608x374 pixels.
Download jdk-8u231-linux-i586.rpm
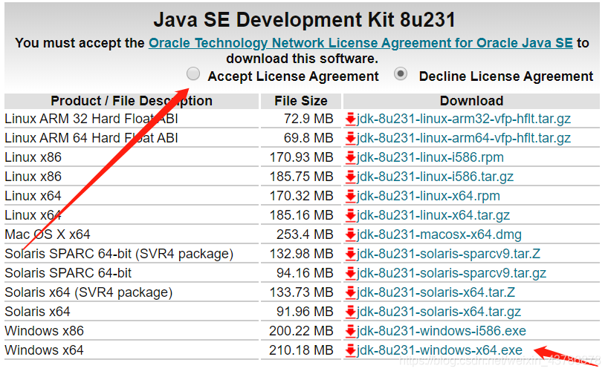tap(430, 157)
